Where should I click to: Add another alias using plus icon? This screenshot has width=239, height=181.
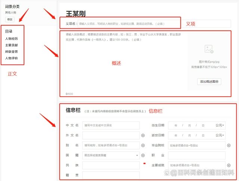[x=143, y=145]
